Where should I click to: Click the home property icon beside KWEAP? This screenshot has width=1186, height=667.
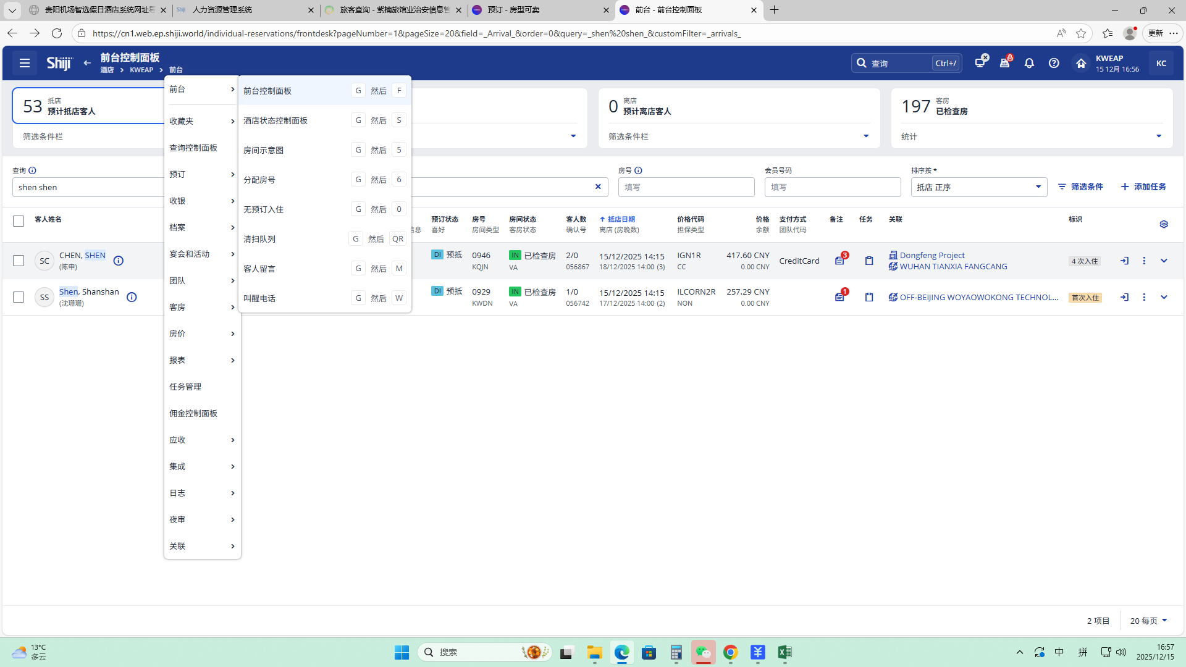click(1081, 63)
